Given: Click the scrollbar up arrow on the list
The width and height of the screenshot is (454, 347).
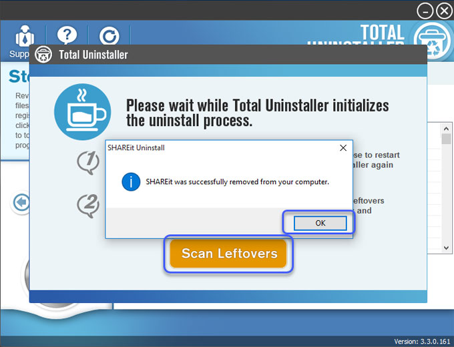Looking at the screenshot, I should pos(446,129).
